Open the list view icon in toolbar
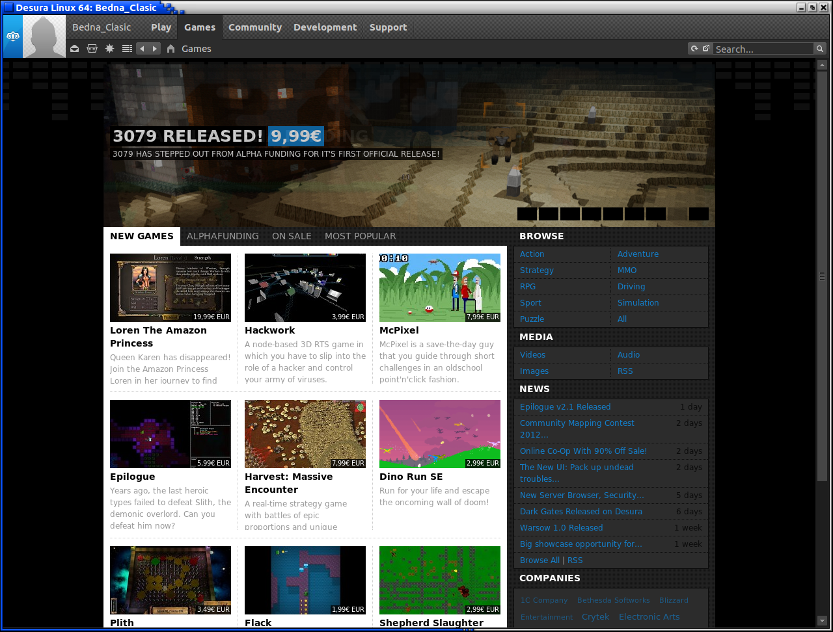The image size is (833, 632). pos(127,49)
